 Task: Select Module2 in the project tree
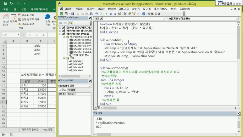pyautogui.click(x=78, y=64)
